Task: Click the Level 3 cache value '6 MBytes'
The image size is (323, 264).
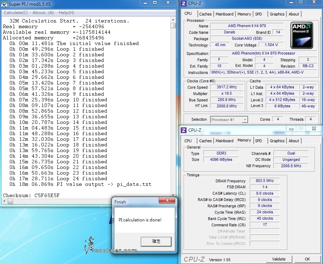Action: (282, 106)
